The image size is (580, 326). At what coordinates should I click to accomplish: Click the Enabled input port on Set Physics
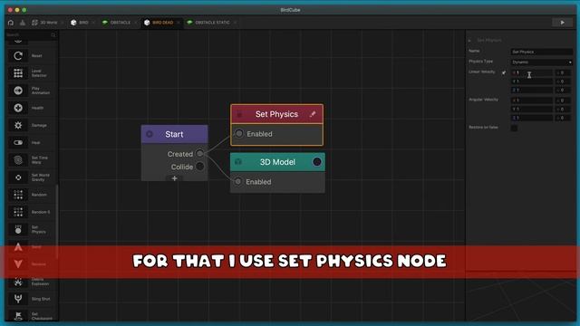(239, 133)
